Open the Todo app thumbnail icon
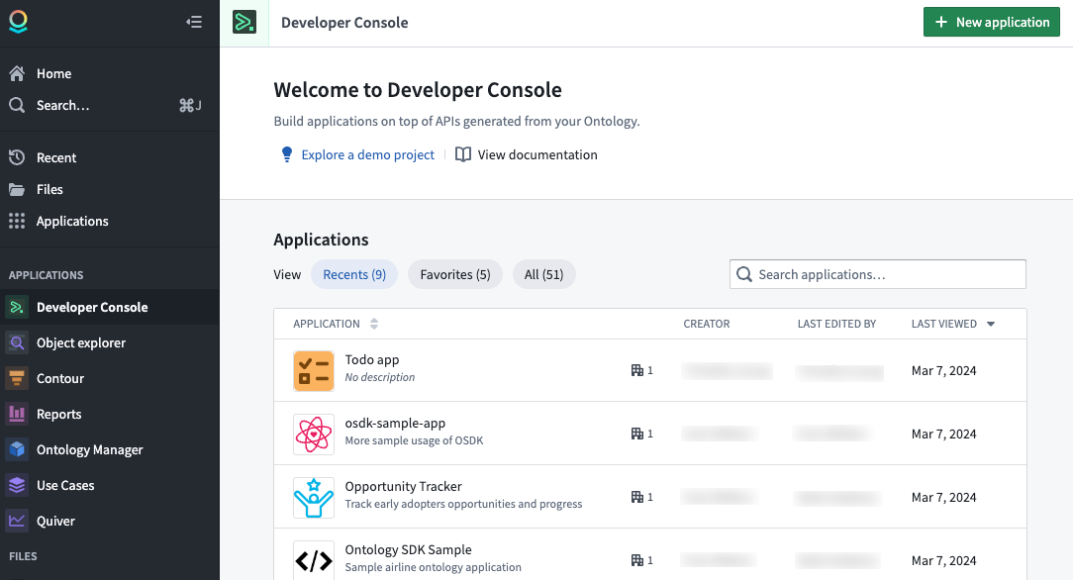 click(x=314, y=370)
